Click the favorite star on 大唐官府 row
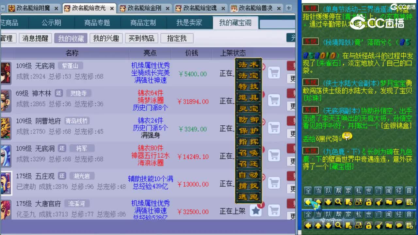Image resolution: width=418 pixels, height=235 pixels. pos(256,211)
